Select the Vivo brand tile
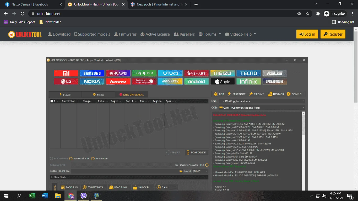Image resolution: width=358 pixels, height=201 pixels. (170, 73)
